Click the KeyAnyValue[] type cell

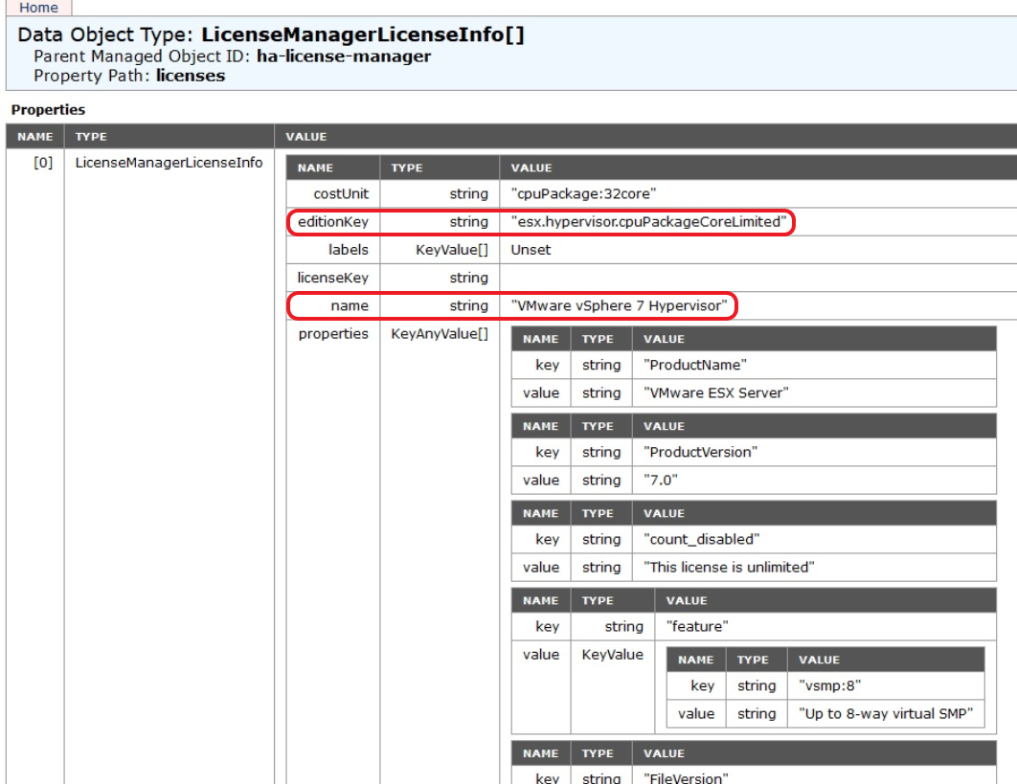440,334
